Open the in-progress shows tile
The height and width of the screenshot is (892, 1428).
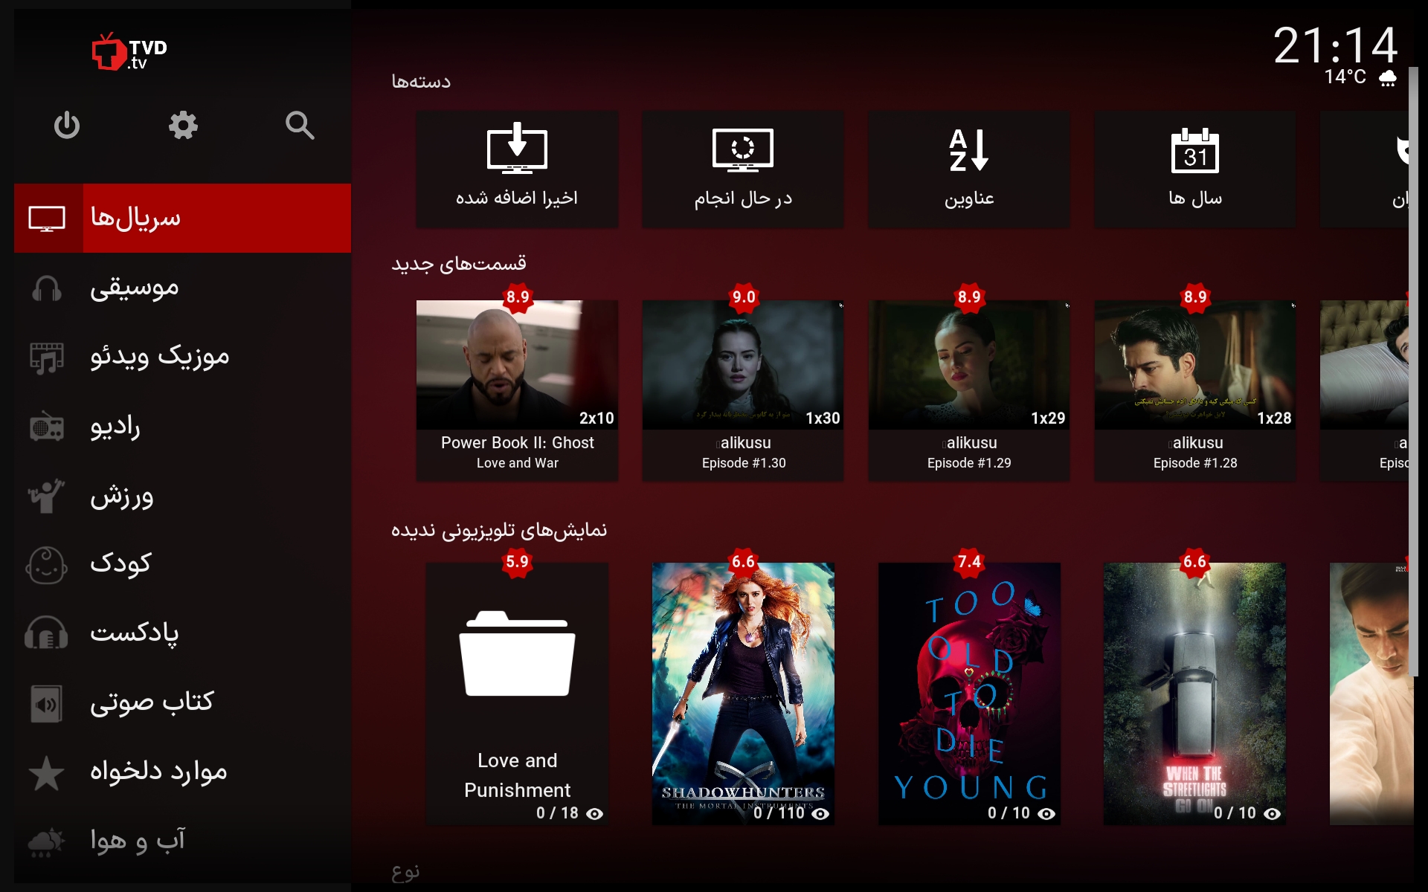click(742, 169)
